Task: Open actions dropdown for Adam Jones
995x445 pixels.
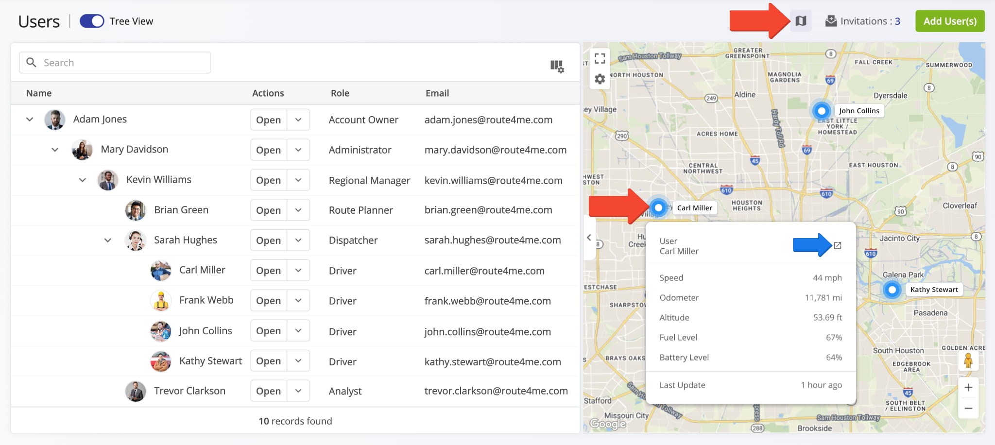Action: (x=298, y=120)
